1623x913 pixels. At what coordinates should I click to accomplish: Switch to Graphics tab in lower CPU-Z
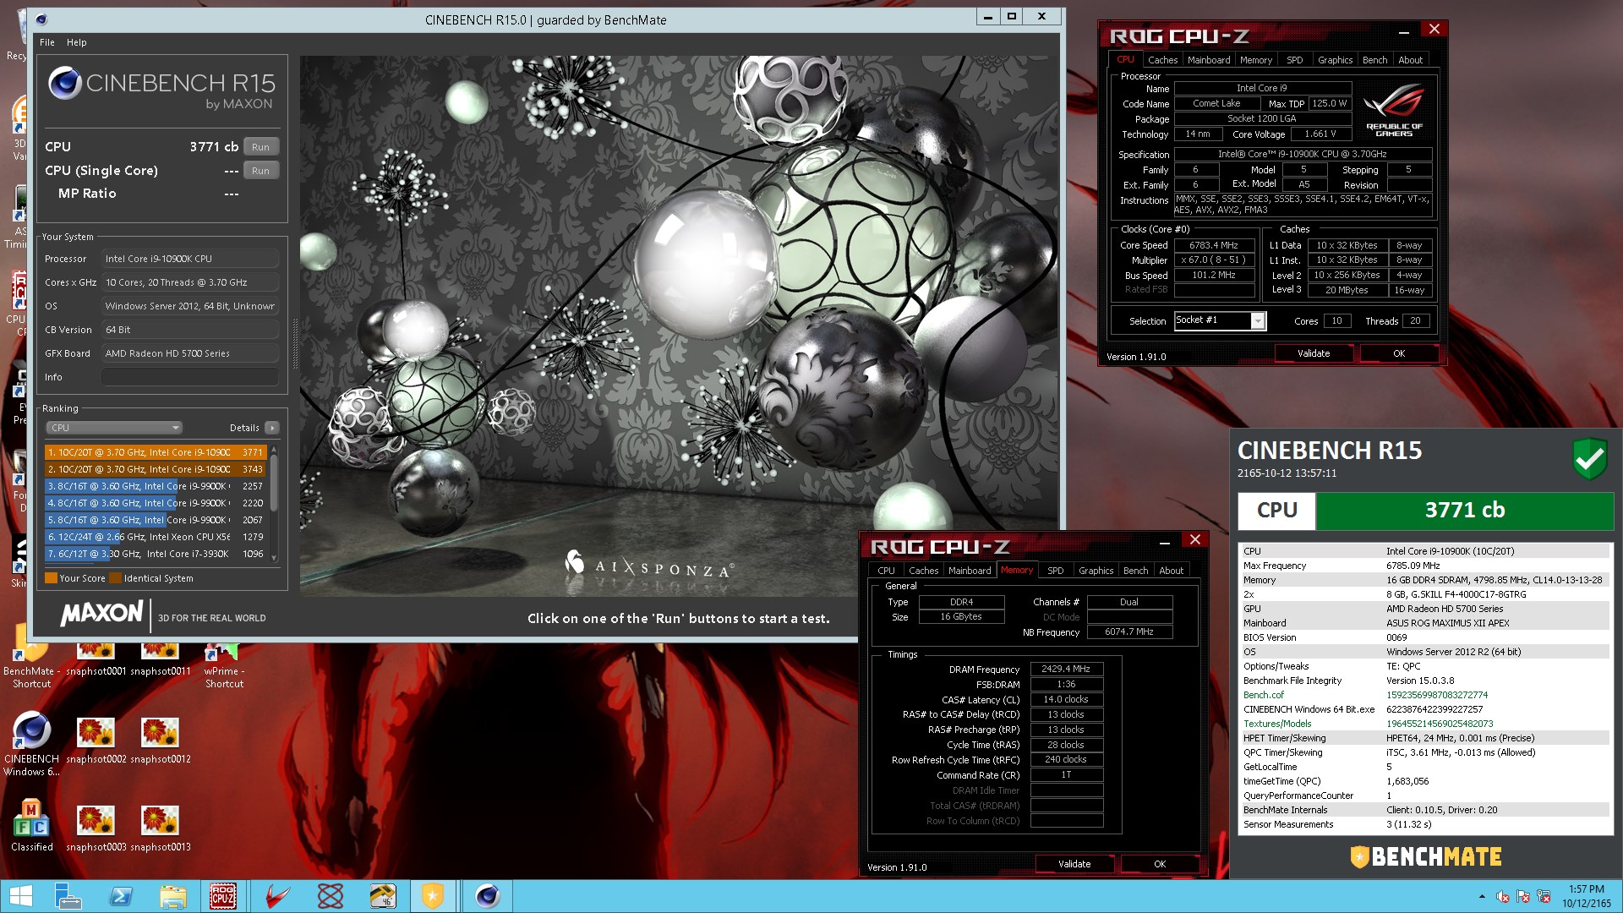coord(1096,571)
